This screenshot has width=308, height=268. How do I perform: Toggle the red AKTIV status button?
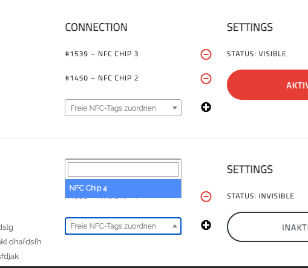267,85
